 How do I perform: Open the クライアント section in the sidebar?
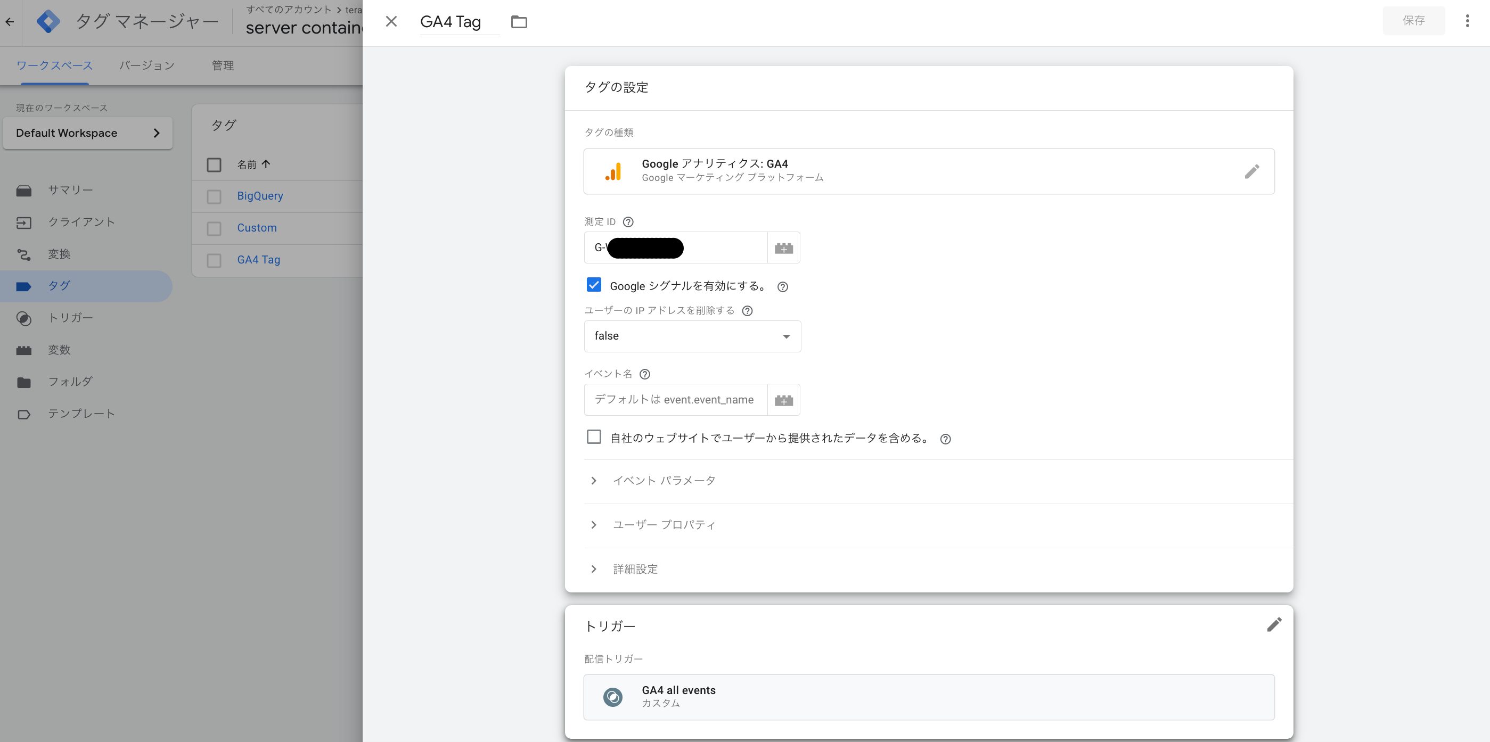[x=82, y=221]
